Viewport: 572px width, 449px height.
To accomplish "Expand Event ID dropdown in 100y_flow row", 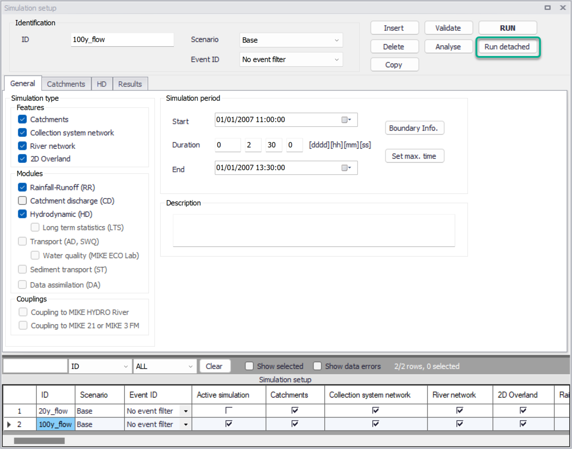I will point(186,425).
